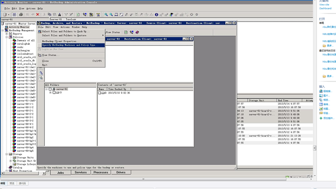Click Time Backed Up column header
The width and height of the screenshot is (336, 189).
point(119,89)
